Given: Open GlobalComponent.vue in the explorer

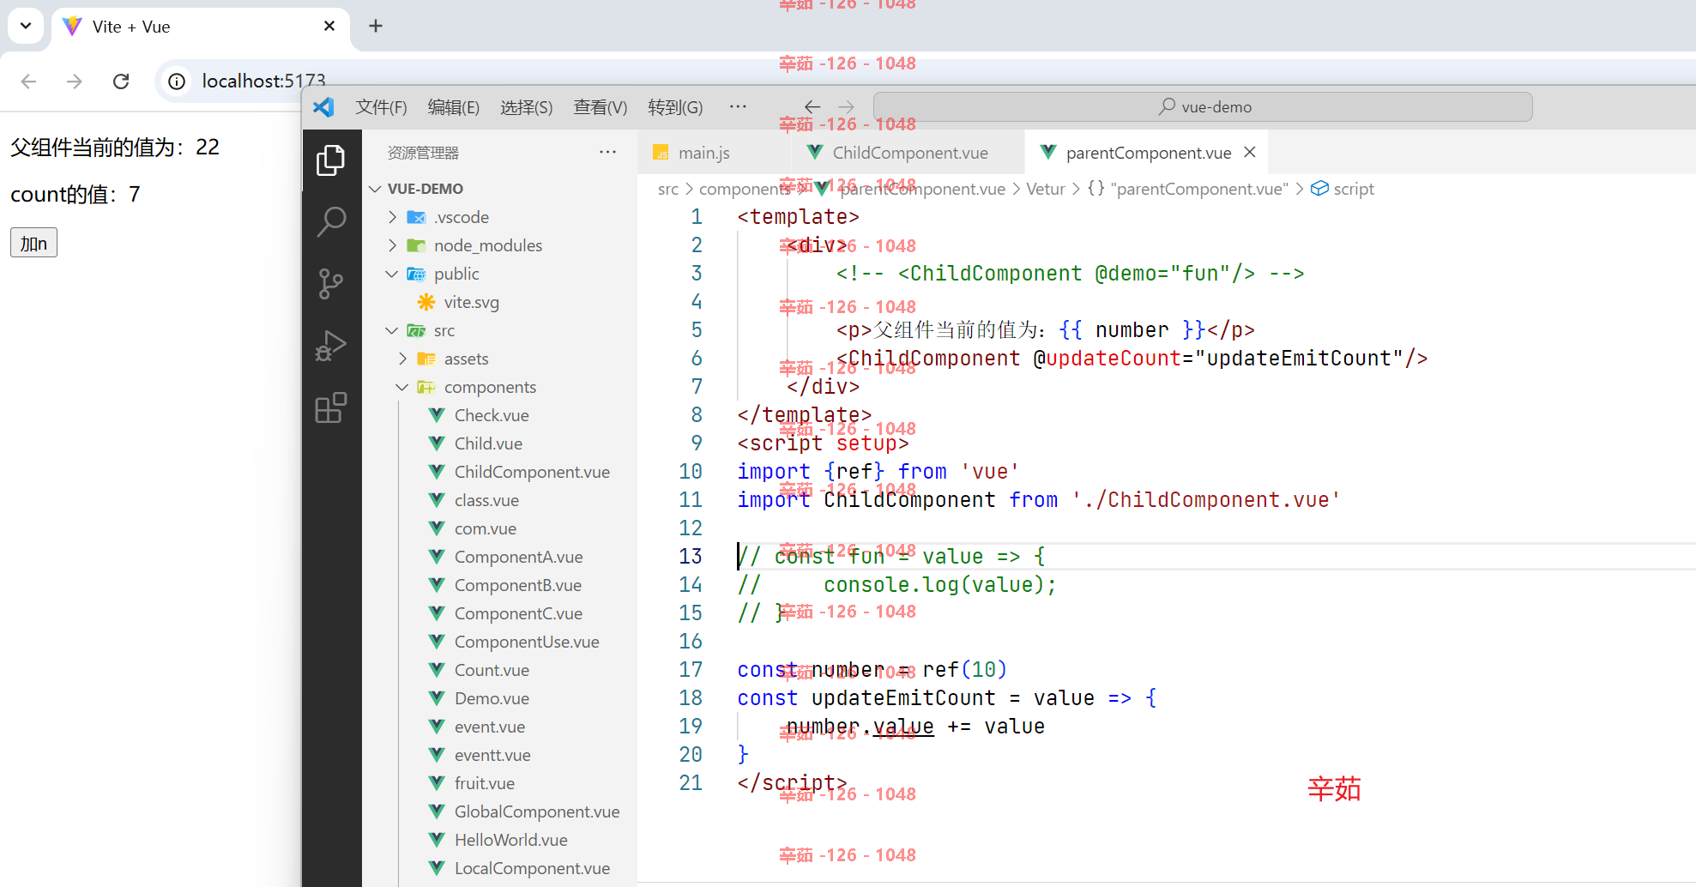Looking at the screenshot, I should (x=500, y=812).
